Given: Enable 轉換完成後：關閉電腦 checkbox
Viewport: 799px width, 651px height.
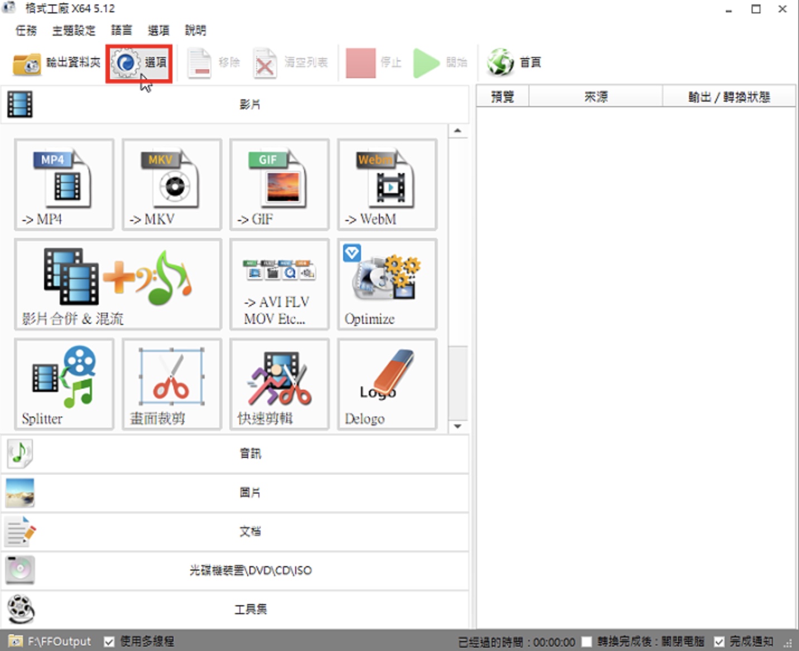Looking at the screenshot, I should click(586, 642).
